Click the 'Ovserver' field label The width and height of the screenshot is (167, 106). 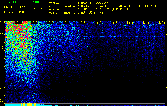click(54, 3)
